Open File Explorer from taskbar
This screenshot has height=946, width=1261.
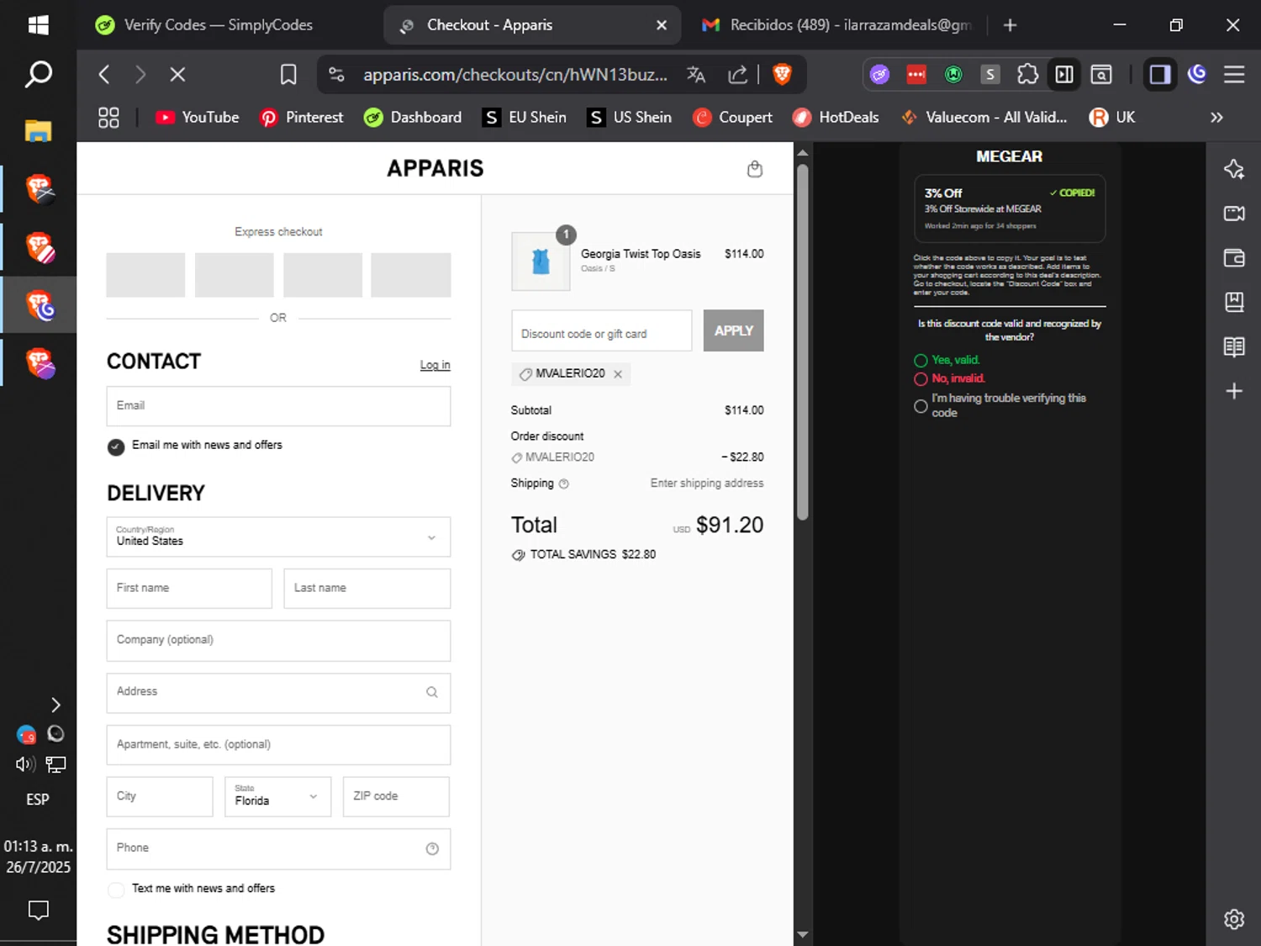click(38, 130)
